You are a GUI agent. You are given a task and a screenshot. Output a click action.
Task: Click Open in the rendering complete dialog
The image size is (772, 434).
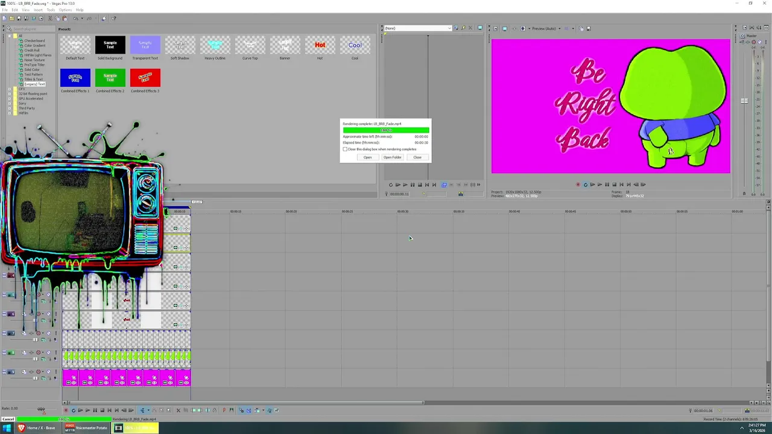367,157
